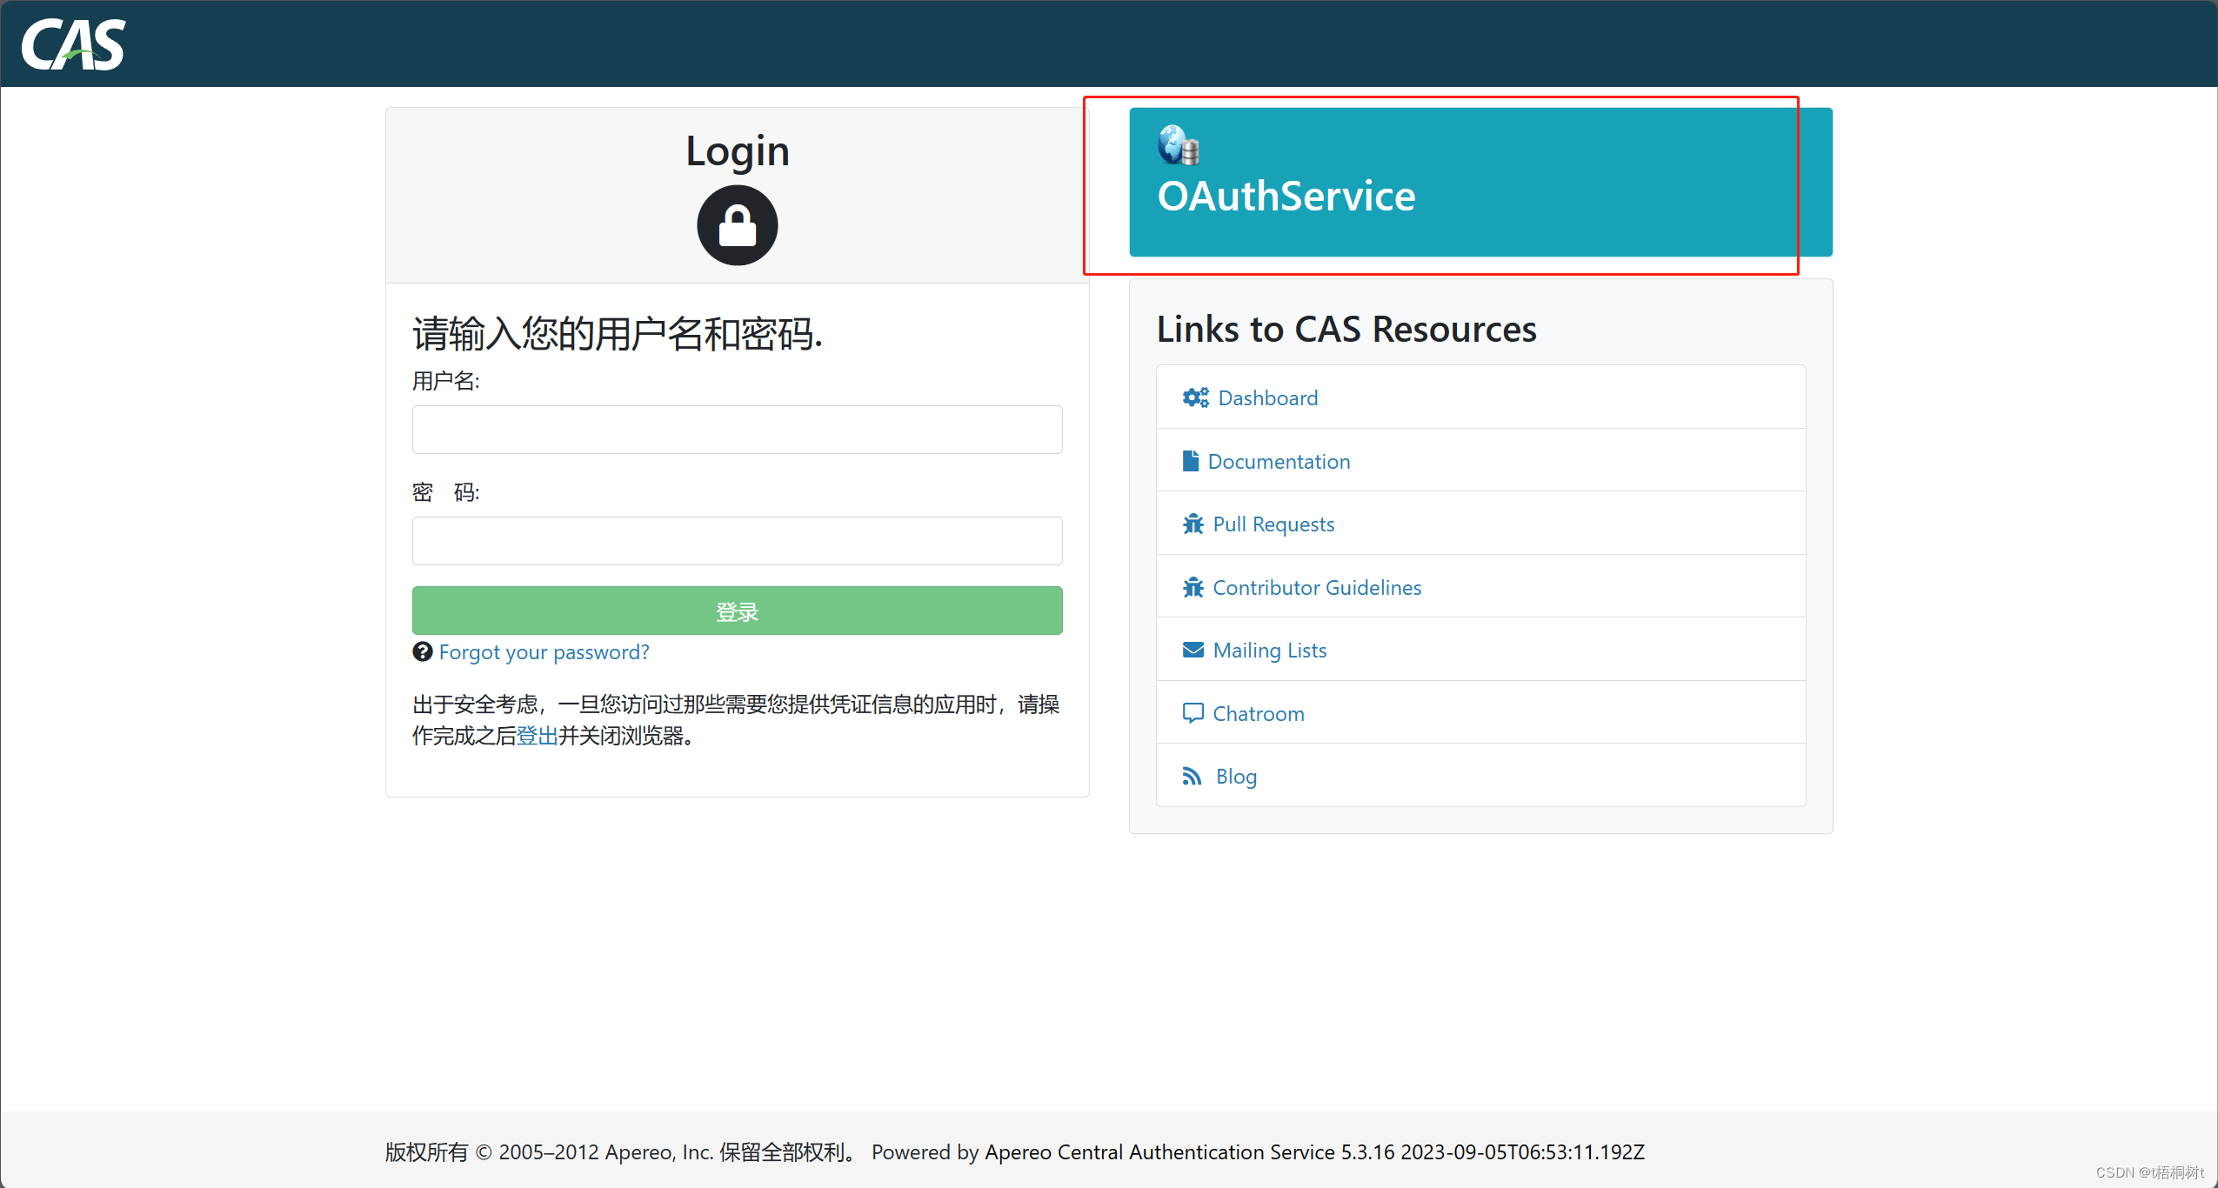Click the black padlock icon under Login

click(x=737, y=225)
